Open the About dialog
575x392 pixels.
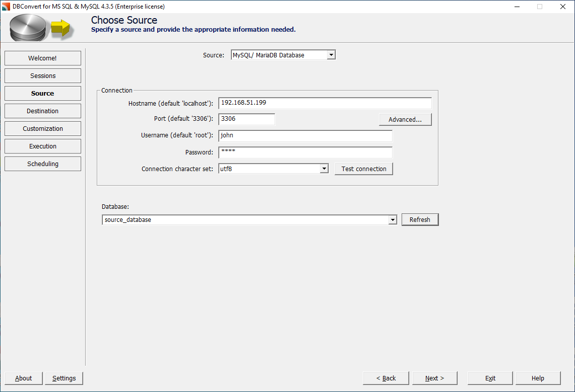[x=23, y=378]
